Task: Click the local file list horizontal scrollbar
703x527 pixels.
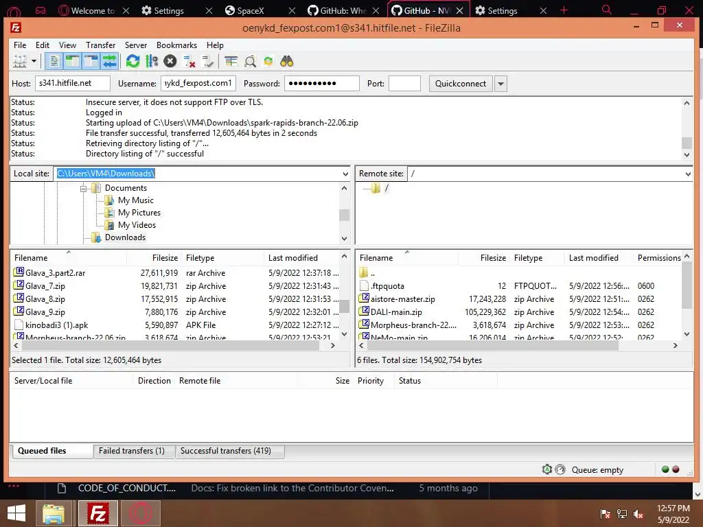Action: (x=170, y=346)
